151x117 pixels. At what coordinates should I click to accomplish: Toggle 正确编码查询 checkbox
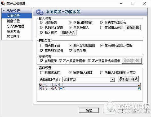click(x=70, y=22)
